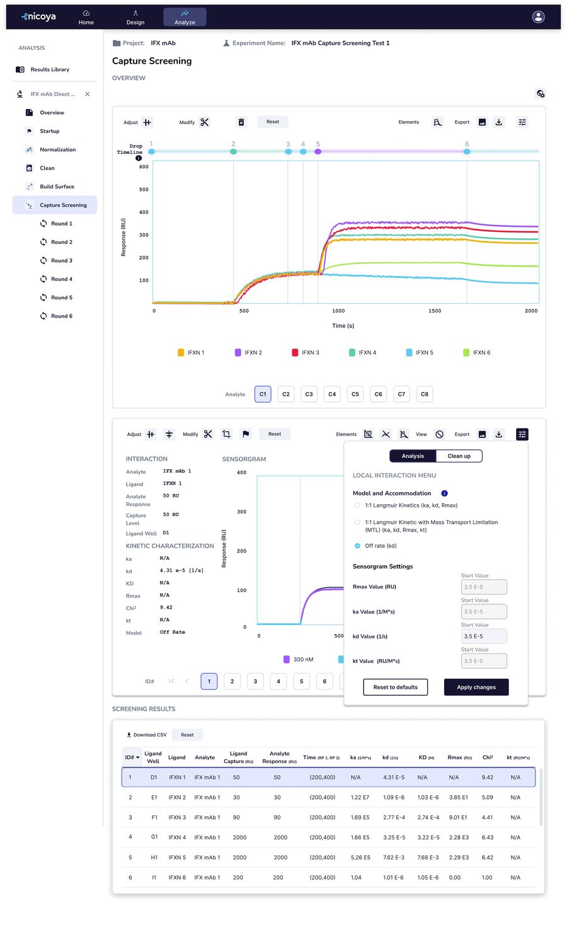The image size is (567, 949).
Task: Click Apply changes
Action: [476, 687]
